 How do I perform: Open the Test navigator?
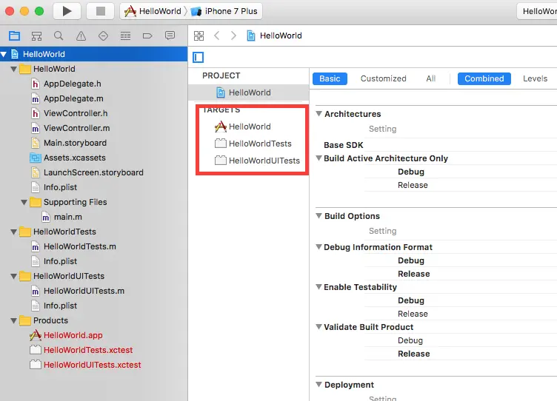tap(104, 36)
